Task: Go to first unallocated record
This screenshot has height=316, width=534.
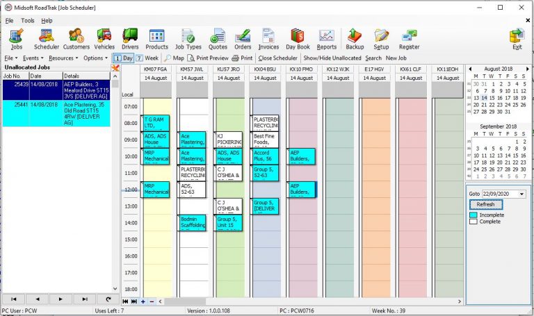Action: tap(14, 299)
